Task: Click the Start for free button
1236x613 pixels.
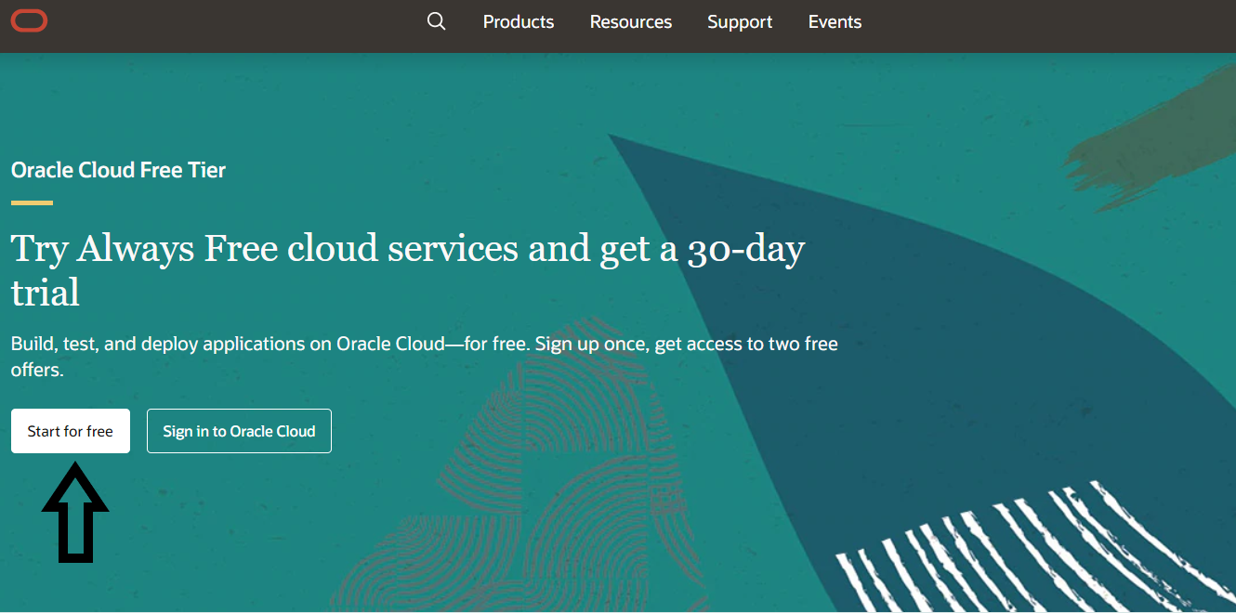Action: [71, 431]
